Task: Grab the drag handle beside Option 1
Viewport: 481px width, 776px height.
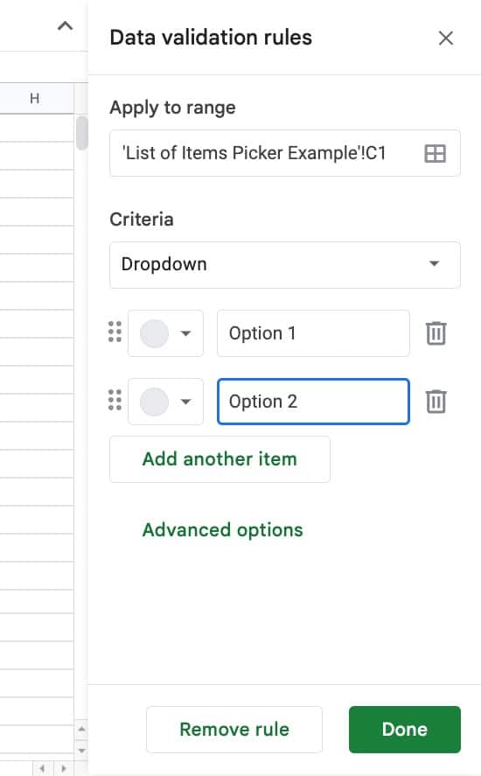Action: (115, 332)
